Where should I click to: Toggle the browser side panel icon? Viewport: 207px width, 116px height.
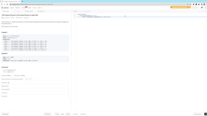[202, 4]
